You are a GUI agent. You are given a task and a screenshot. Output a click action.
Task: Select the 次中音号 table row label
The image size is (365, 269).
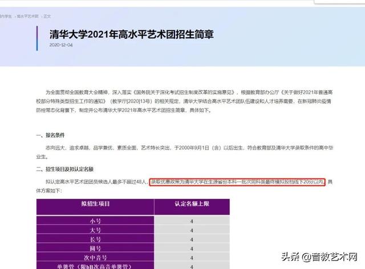[95, 258]
